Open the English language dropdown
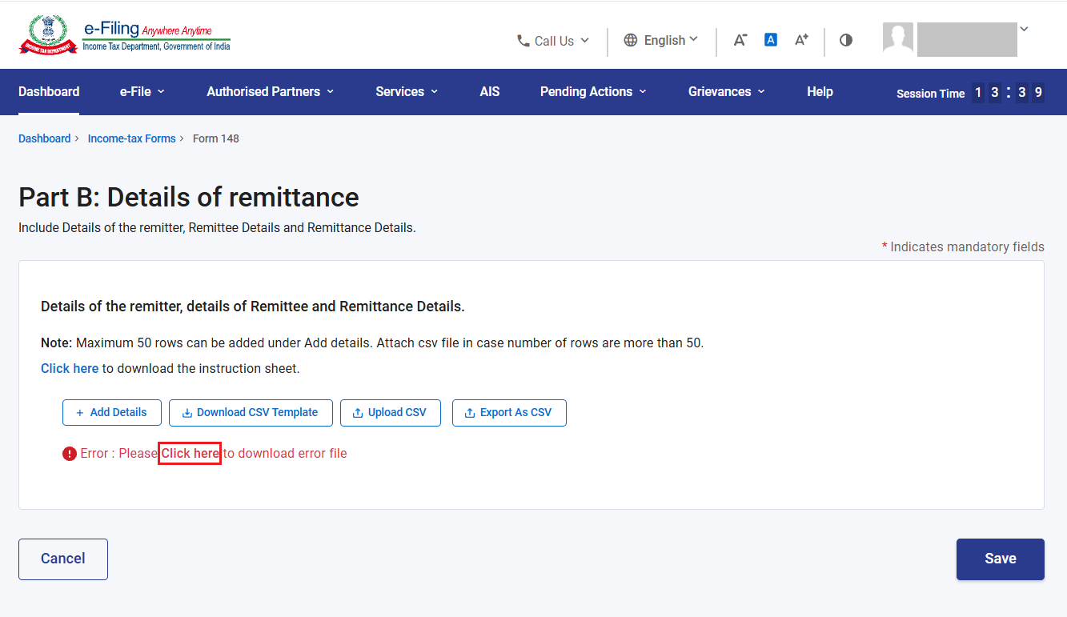Screen dimensions: 1067x617 (661, 40)
